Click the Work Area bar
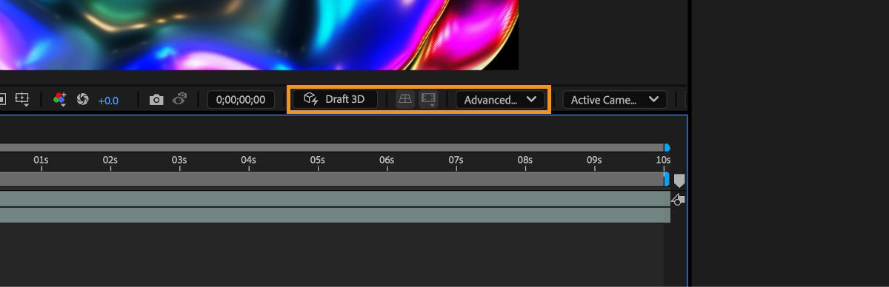Viewport: 889px width, 287px height. [332, 179]
